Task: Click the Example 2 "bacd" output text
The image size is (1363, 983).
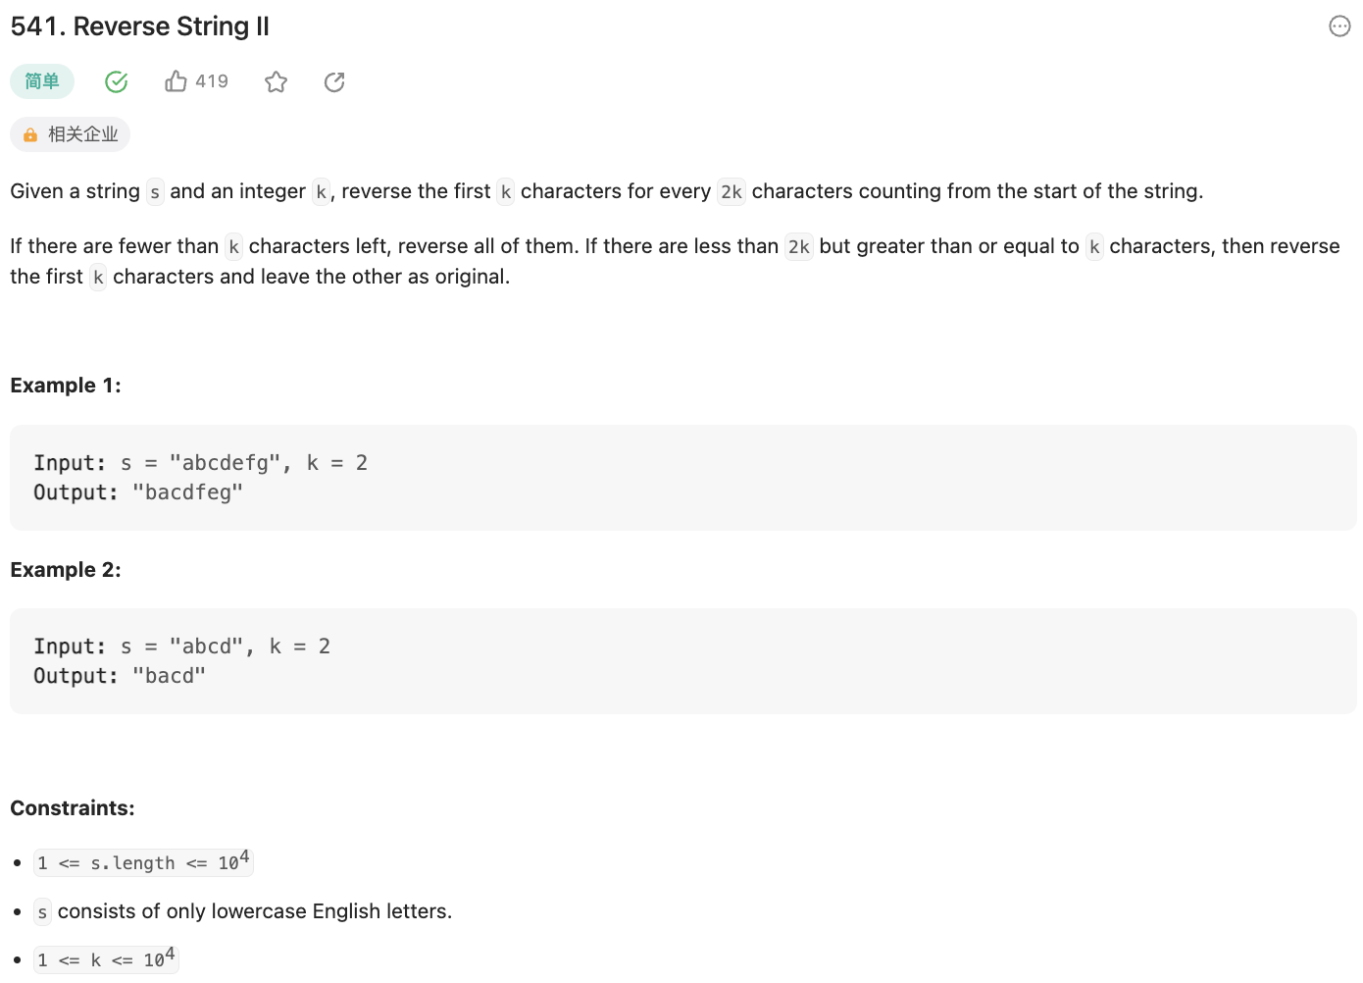Action: click(169, 676)
